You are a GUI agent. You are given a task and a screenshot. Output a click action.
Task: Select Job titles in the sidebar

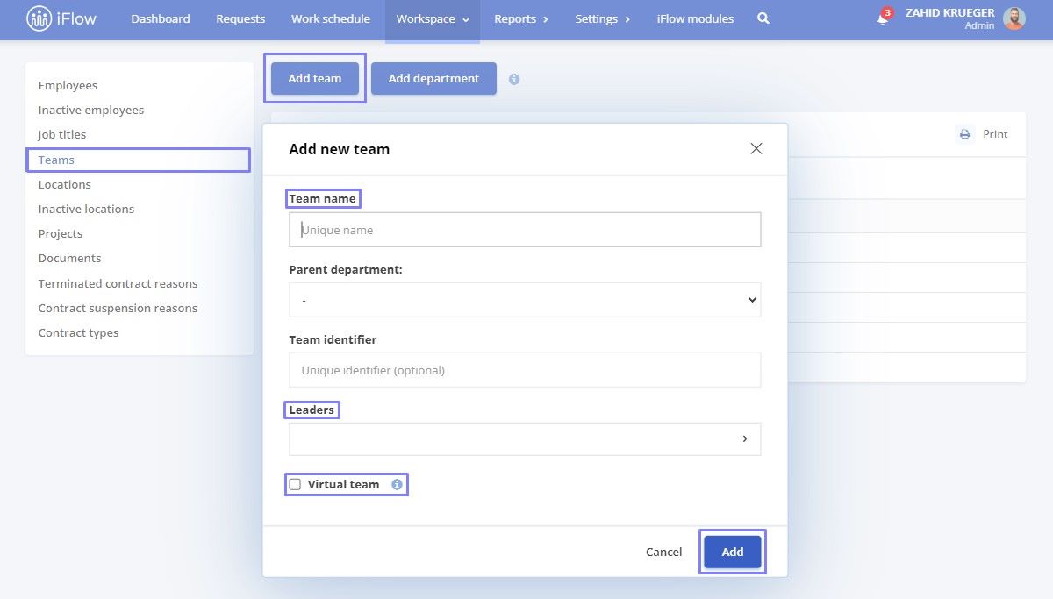pos(62,135)
